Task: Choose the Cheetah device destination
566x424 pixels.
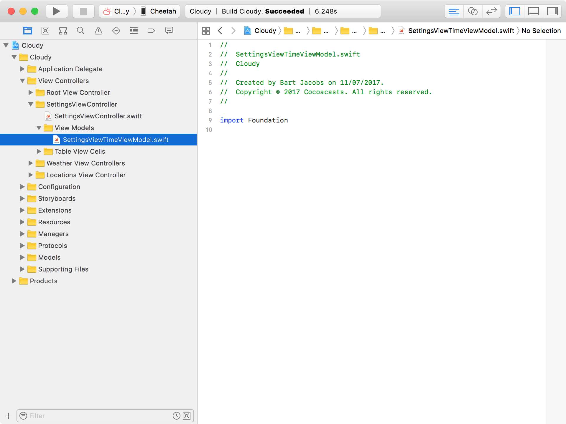Action: point(159,11)
